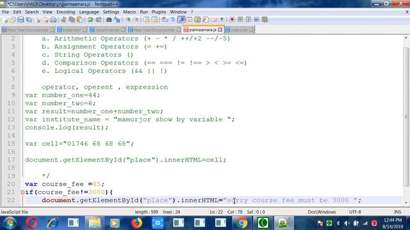Launch Opera from the taskbar
Image resolution: width=410 pixels, height=230 pixels.
[x=31, y=223]
